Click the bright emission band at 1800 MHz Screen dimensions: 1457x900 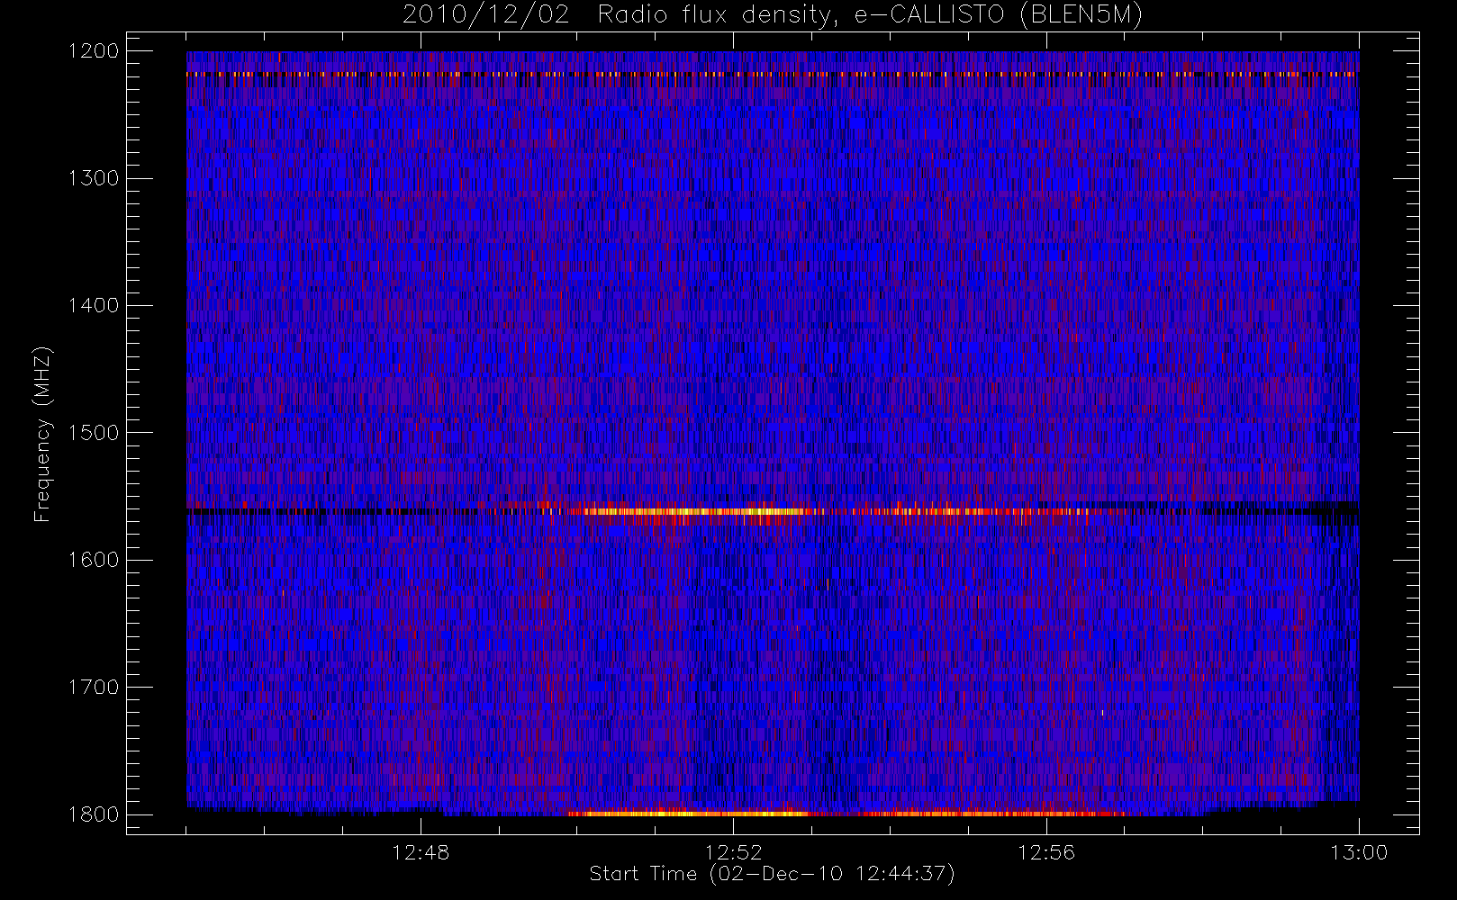click(846, 814)
